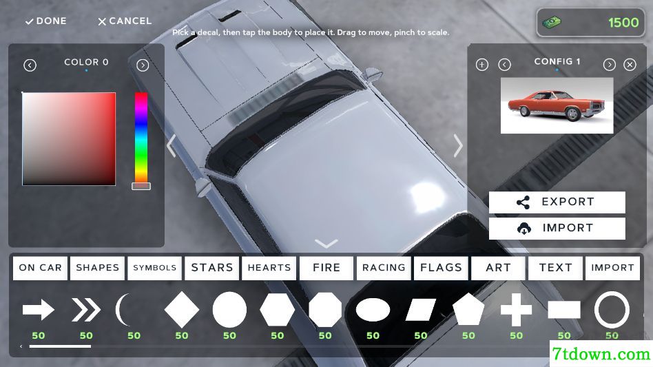Click the COLOR 0 label
The image size is (653, 367).
tap(86, 62)
